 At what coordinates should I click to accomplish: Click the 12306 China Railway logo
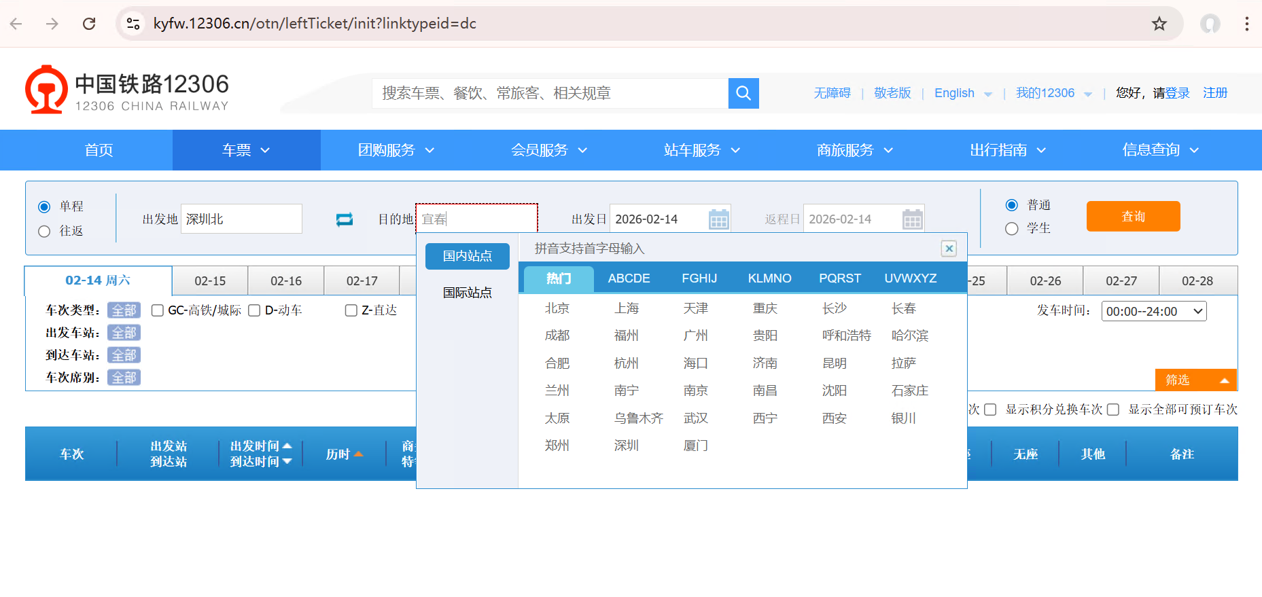(127, 90)
